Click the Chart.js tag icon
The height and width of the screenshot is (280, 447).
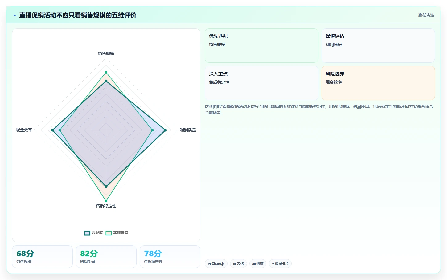tap(209, 264)
